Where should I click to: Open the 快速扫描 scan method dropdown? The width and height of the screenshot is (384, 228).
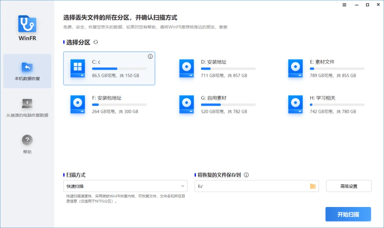125,186
